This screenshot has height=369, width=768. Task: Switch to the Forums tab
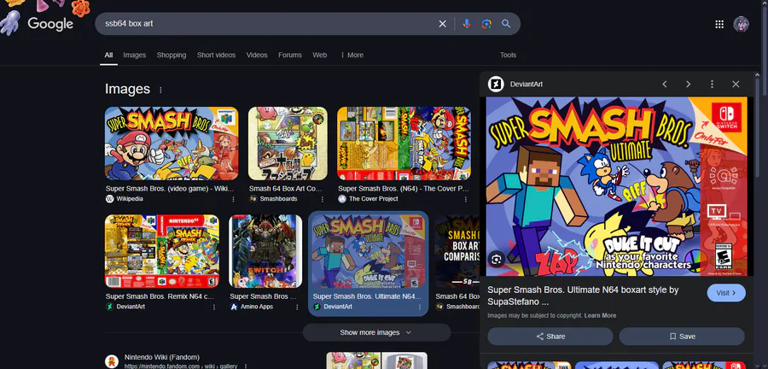coord(290,55)
